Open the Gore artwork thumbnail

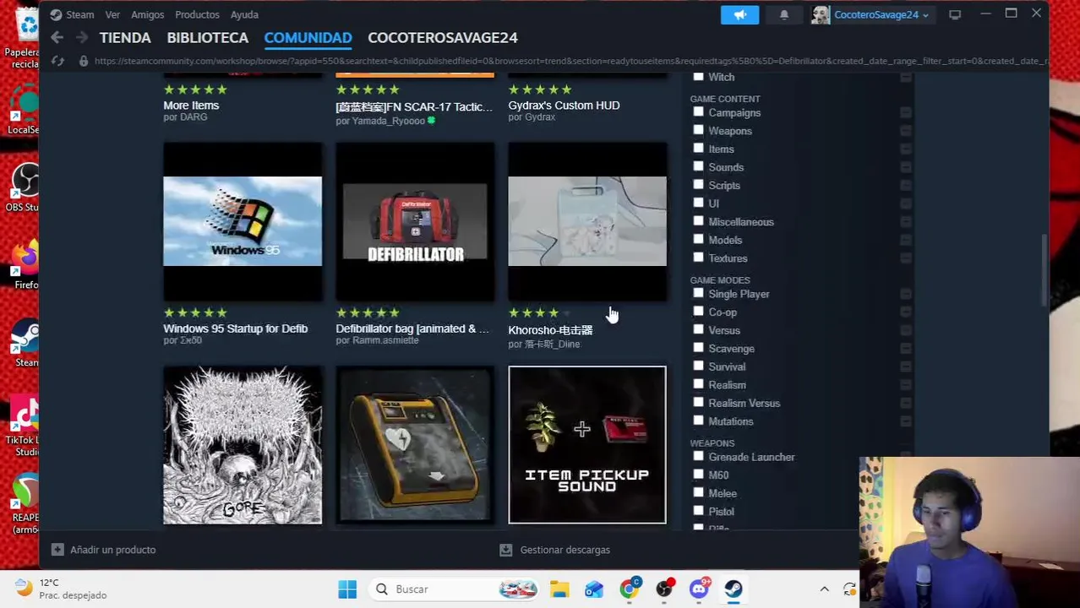point(243,445)
